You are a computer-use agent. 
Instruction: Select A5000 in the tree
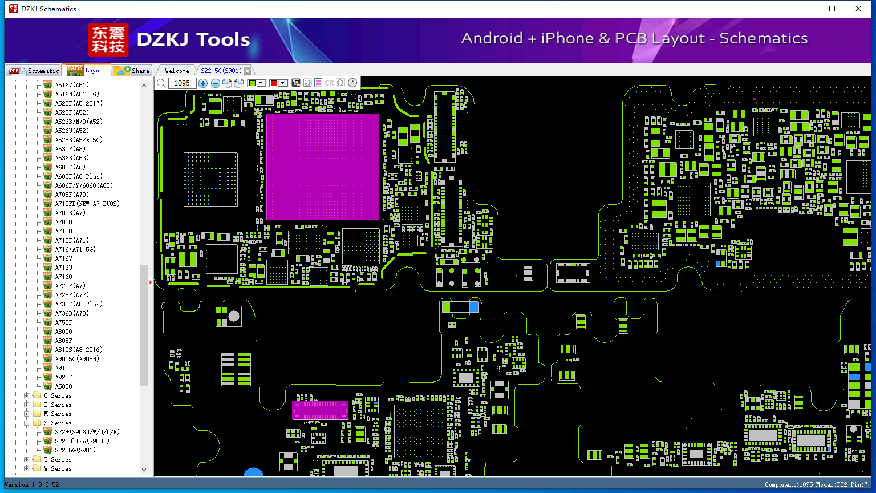pos(63,386)
